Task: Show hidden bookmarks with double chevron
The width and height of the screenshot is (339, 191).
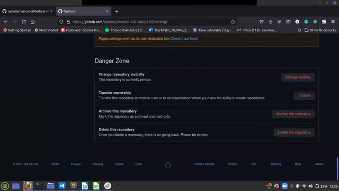Action: pos(299,30)
